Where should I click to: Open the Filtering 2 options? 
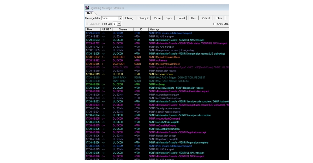[x=143, y=18]
